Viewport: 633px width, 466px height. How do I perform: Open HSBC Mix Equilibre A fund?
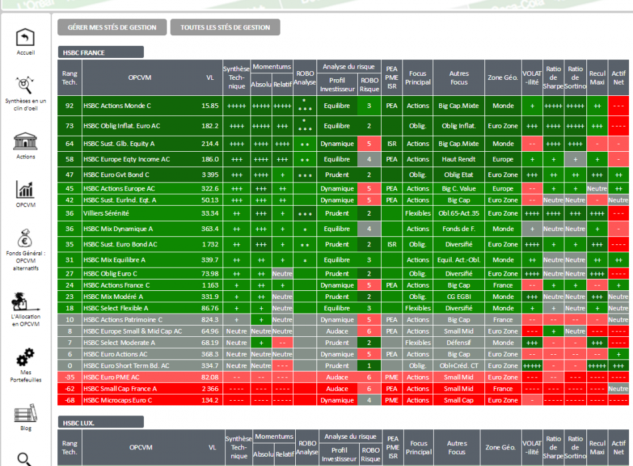(x=114, y=260)
